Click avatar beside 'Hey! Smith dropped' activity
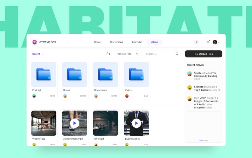Image resolution: width=252 pixels, height=158 pixels. [190, 99]
